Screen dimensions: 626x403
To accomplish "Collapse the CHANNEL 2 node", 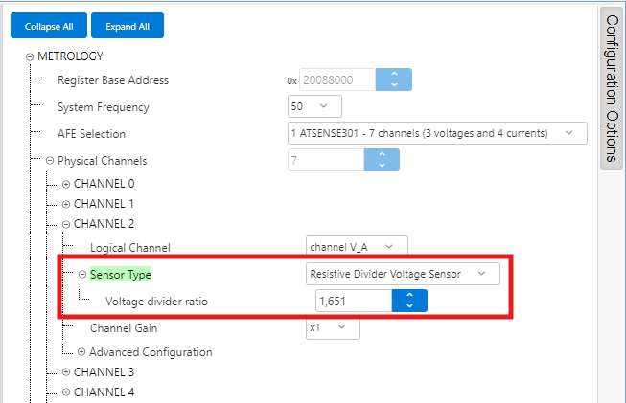I will 66,225.
